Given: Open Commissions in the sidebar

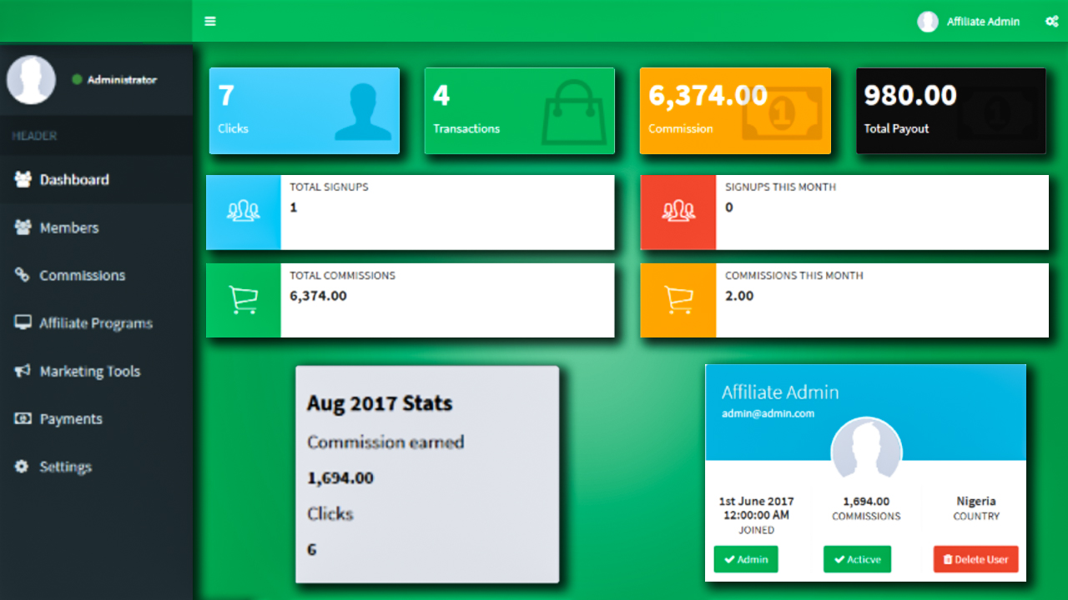Looking at the screenshot, I should 82,276.
